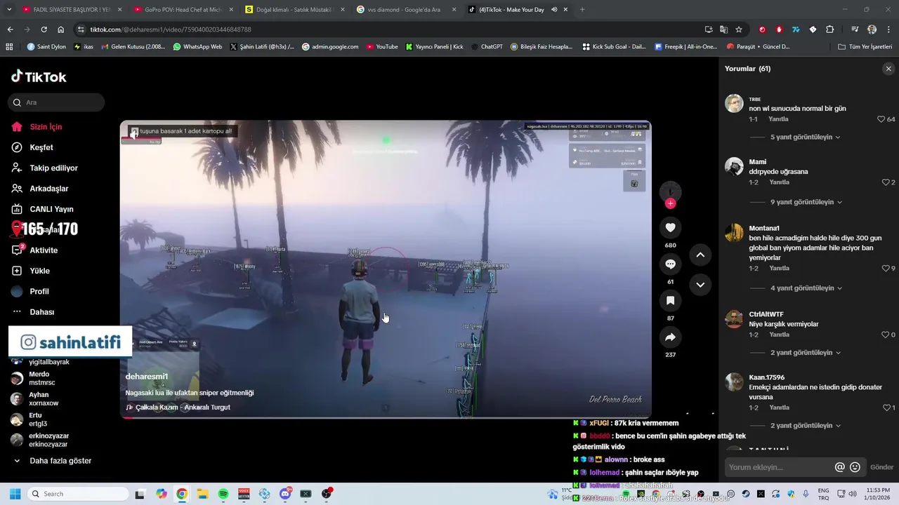The width and height of the screenshot is (899, 505).
Task: Show more accounts with Daha fazla göster
Action: (53, 461)
